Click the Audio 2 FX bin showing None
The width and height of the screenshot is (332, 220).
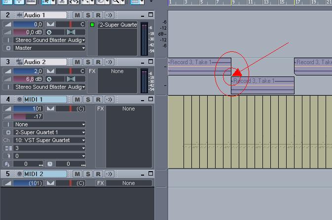117,72
